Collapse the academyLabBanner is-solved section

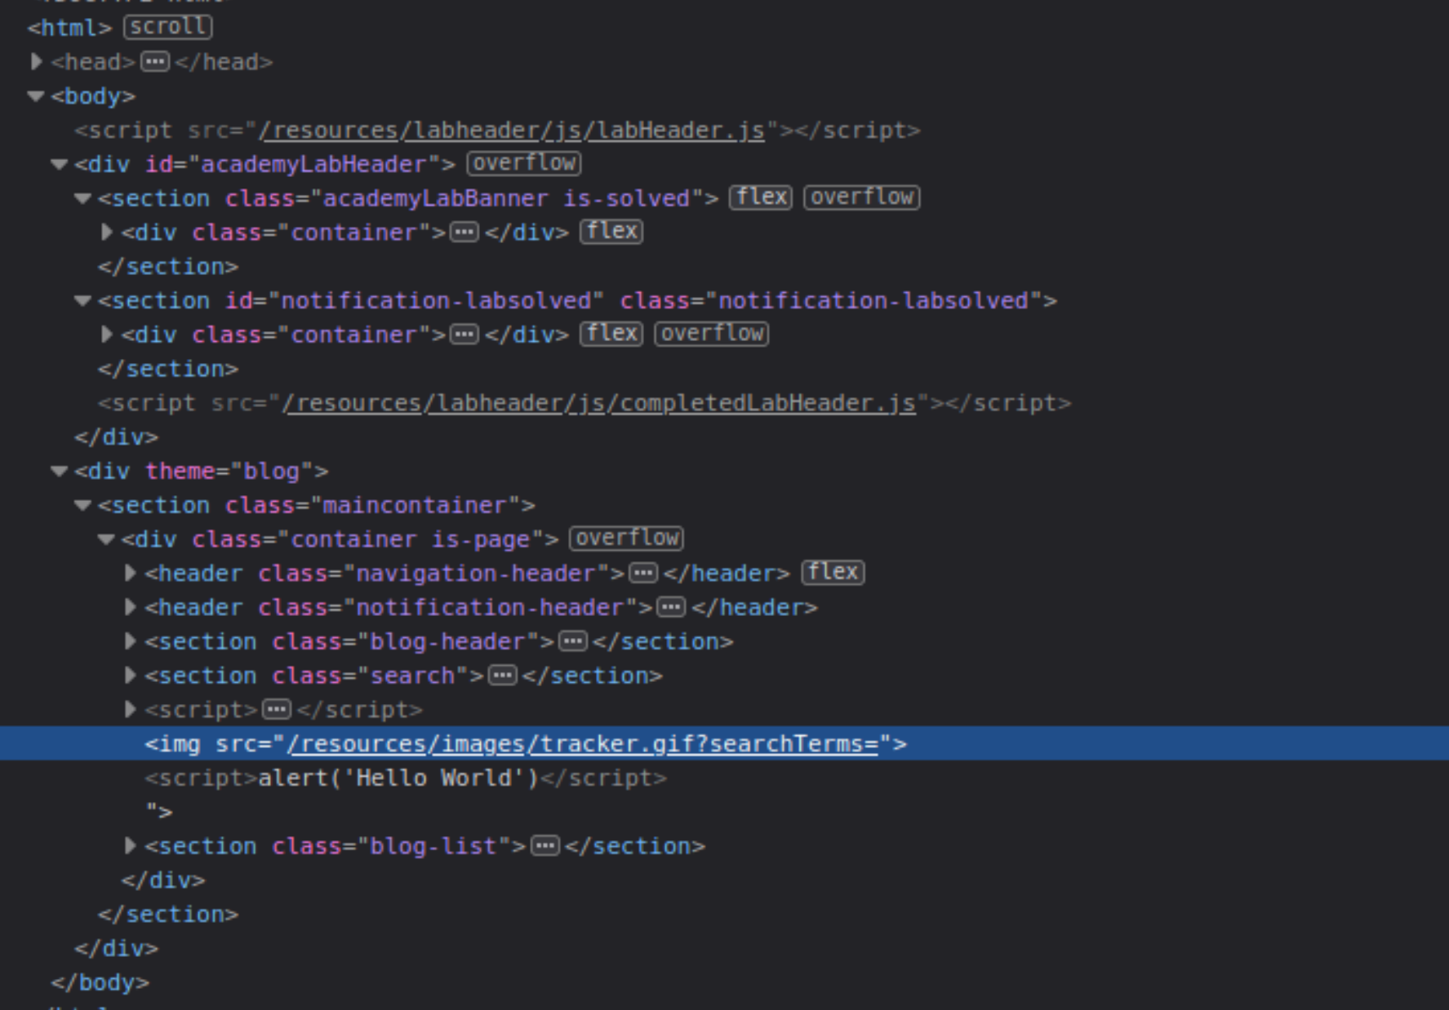coord(82,198)
